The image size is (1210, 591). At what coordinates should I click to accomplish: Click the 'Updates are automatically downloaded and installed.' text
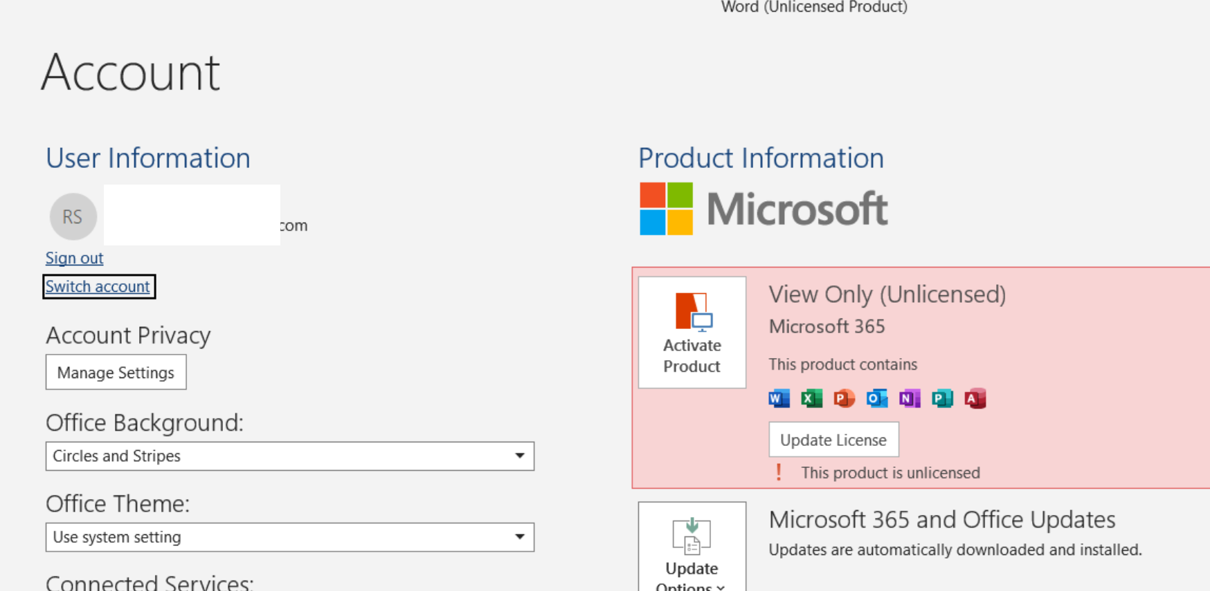tap(955, 550)
